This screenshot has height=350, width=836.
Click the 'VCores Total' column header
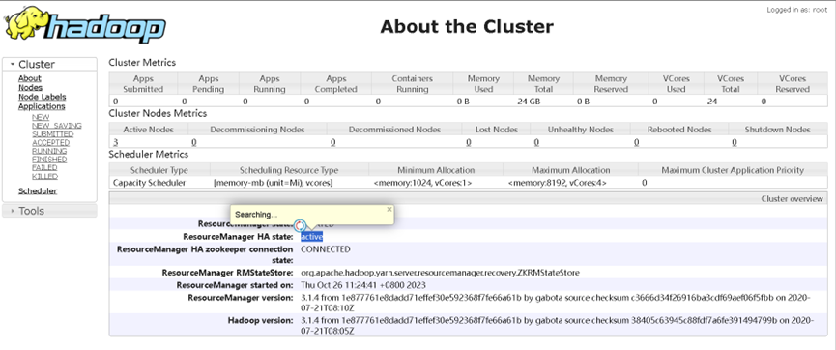731,84
